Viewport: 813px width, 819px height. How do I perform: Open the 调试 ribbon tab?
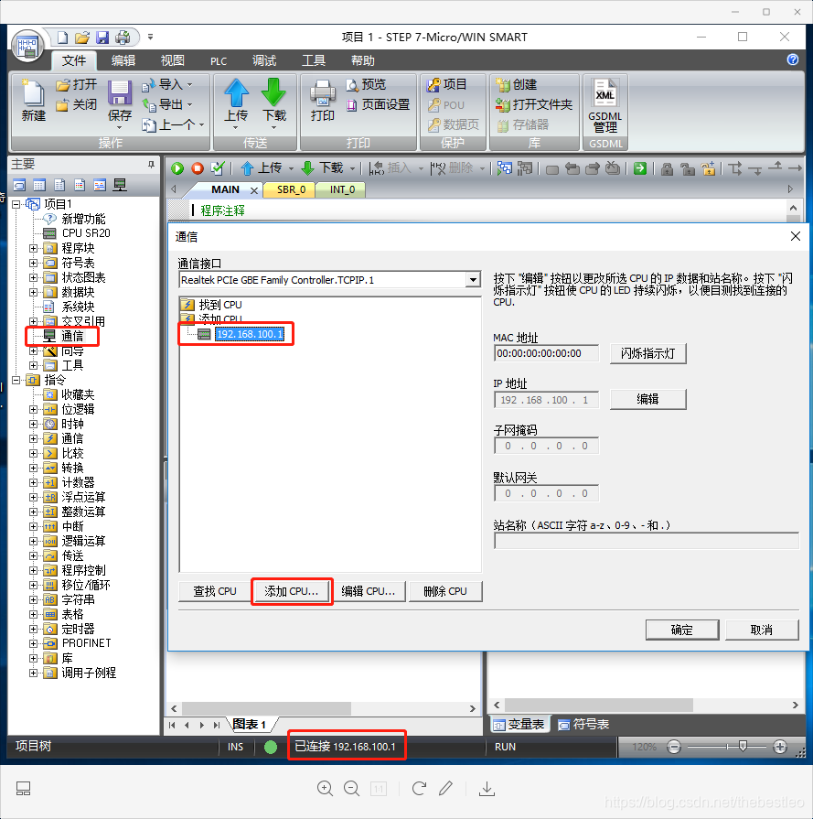point(264,60)
